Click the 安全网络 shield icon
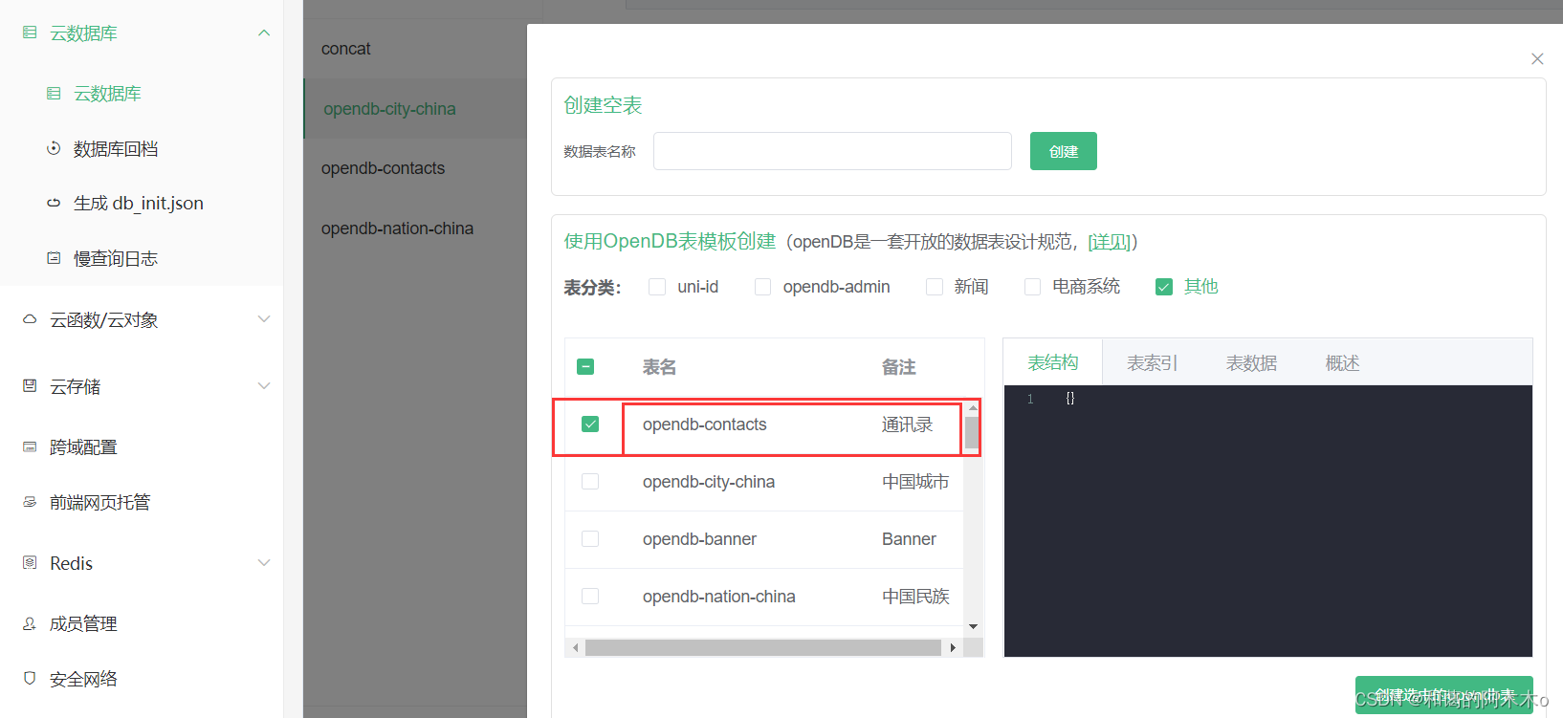Viewport: 1563px width, 718px height. [30, 679]
